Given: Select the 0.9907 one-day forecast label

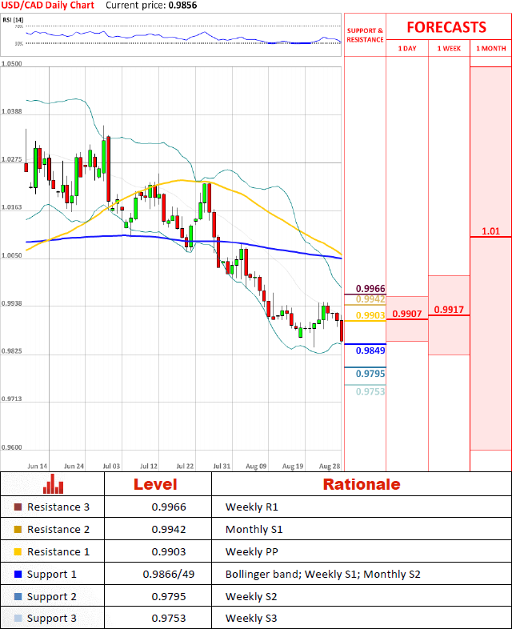Looking at the screenshot, I should click(x=406, y=314).
